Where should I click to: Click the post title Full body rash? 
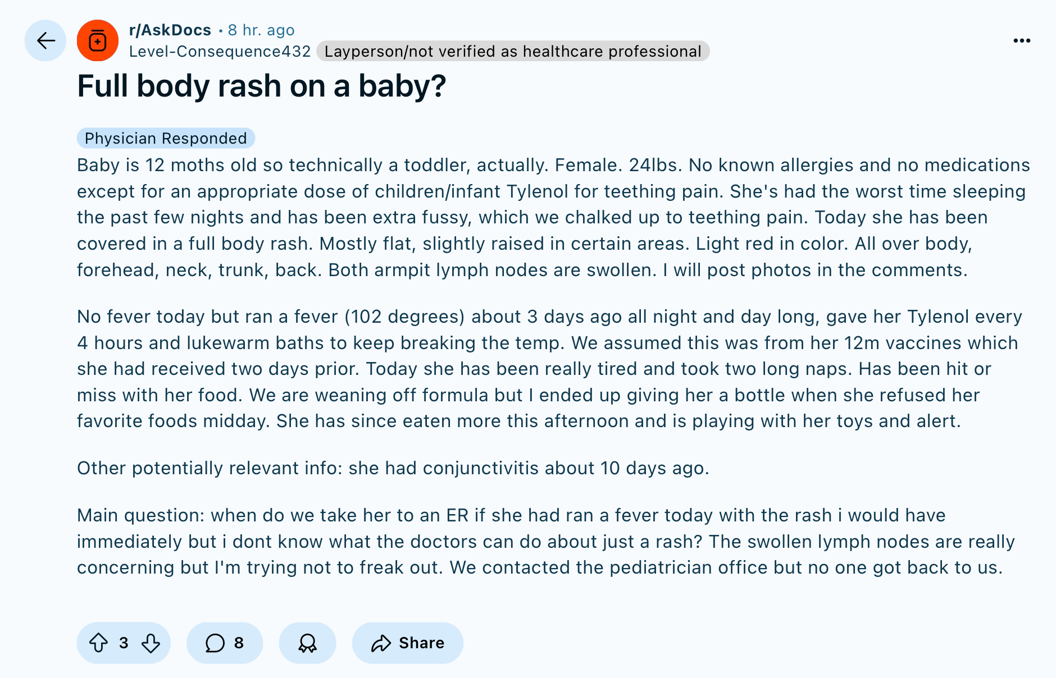tap(262, 86)
